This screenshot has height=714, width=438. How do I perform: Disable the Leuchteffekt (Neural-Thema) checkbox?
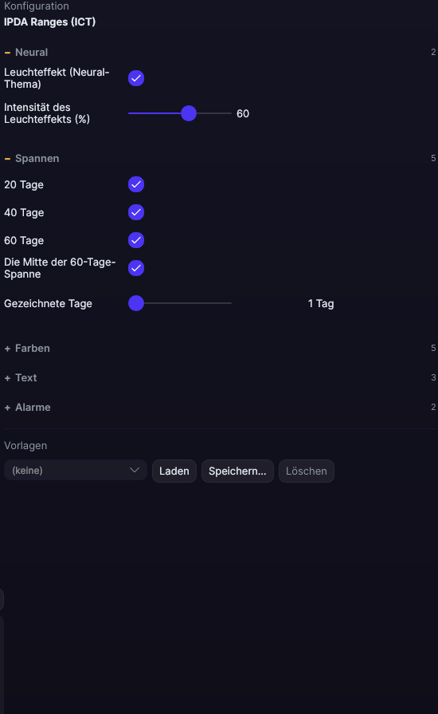tap(136, 78)
